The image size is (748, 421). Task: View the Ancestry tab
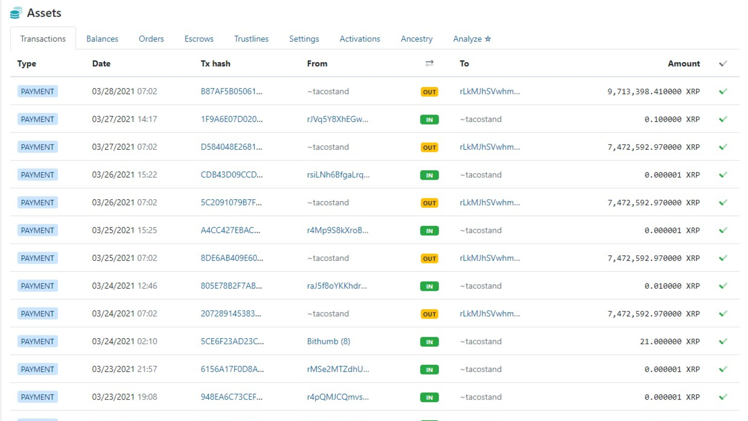click(x=417, y=39)
